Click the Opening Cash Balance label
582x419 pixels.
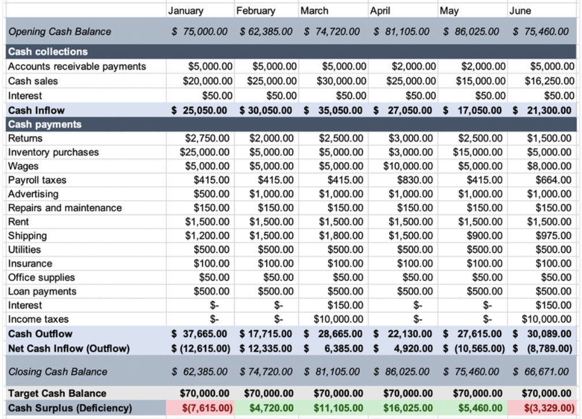click(x=60, y=32)
